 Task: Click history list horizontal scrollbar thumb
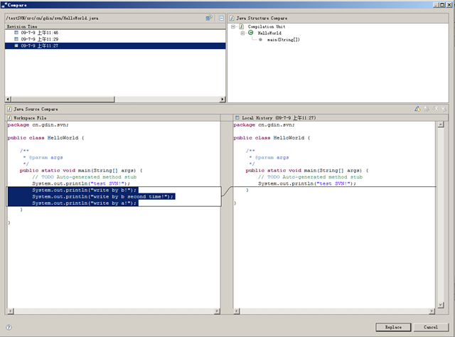click(x=63, y=100)
